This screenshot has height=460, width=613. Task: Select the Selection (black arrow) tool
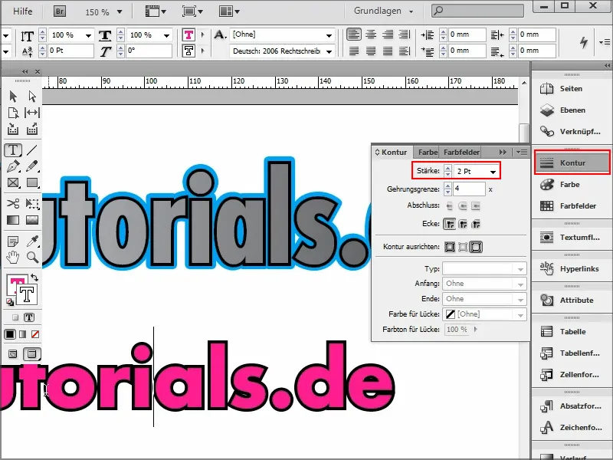(13, 97)
